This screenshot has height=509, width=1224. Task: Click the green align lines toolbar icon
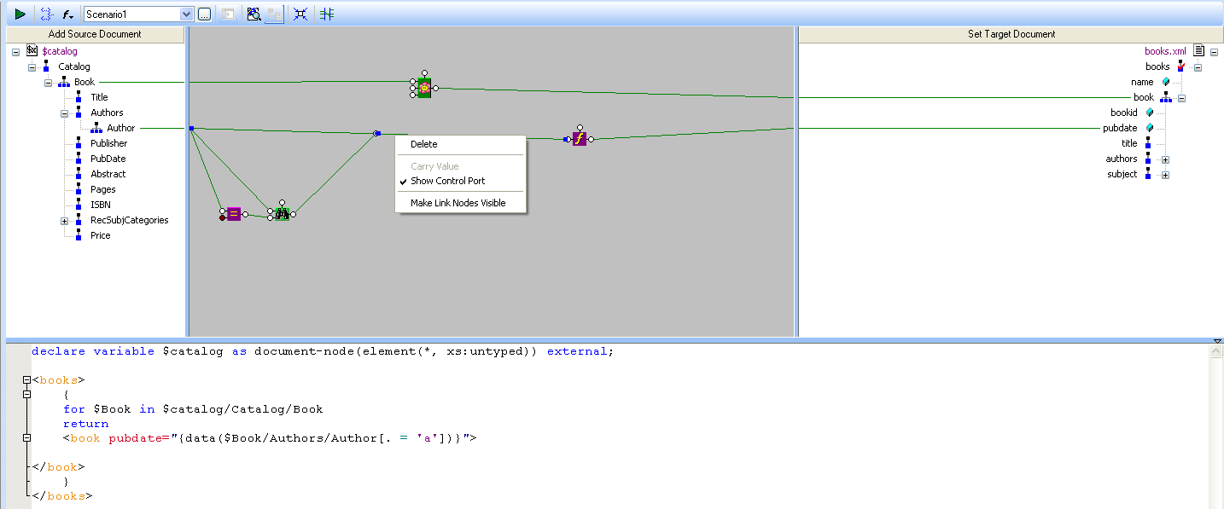pos(327,14)
